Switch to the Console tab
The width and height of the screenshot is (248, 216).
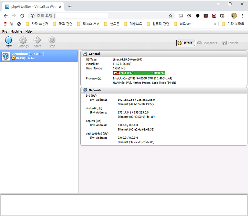(x=230, y=43)
